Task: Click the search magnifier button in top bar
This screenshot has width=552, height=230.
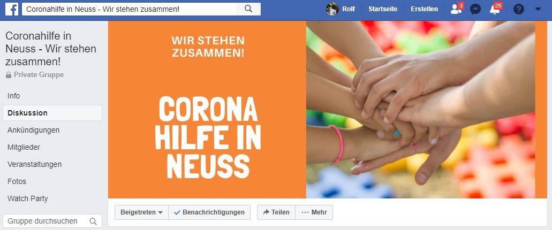Action: coord(248,9)
